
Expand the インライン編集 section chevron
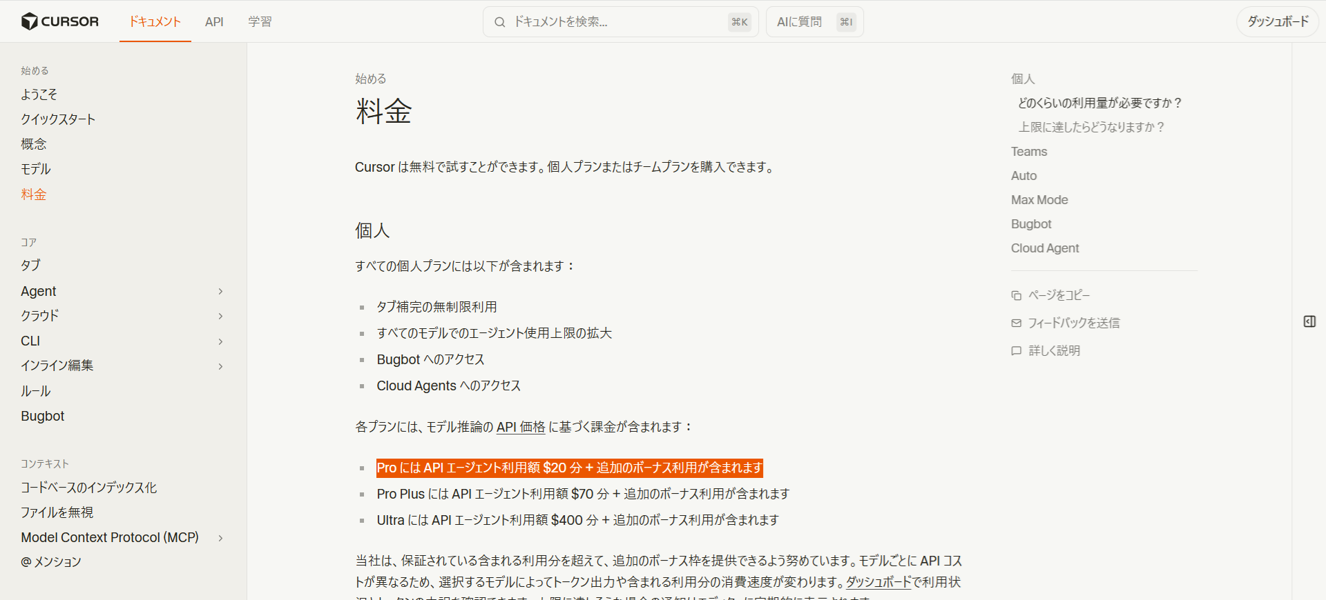click(x=220, y=366)
